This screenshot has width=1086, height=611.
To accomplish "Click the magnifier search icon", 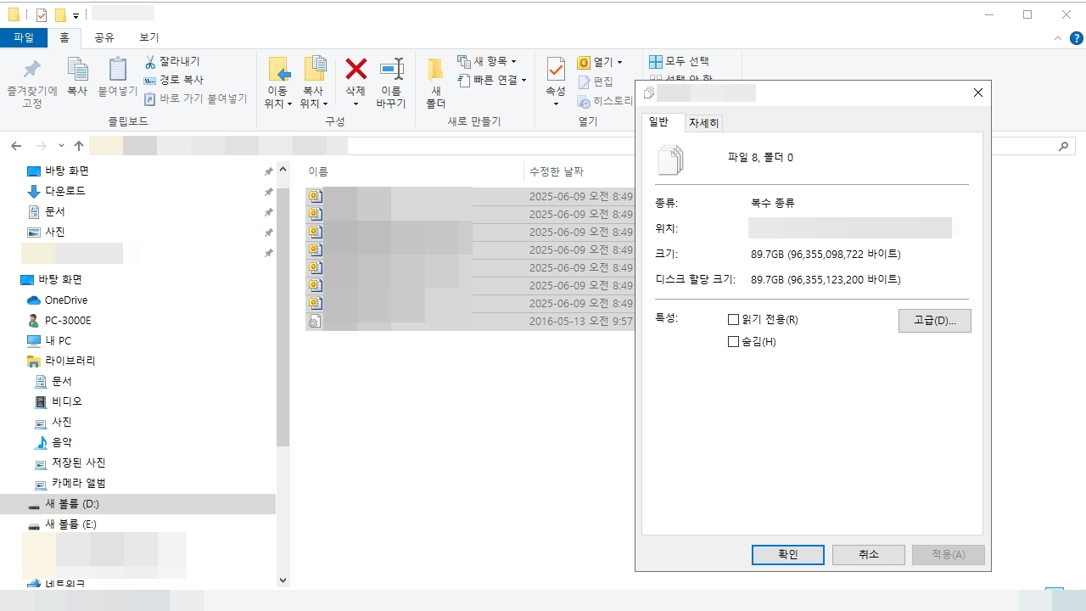I will tap(1064, 146).
